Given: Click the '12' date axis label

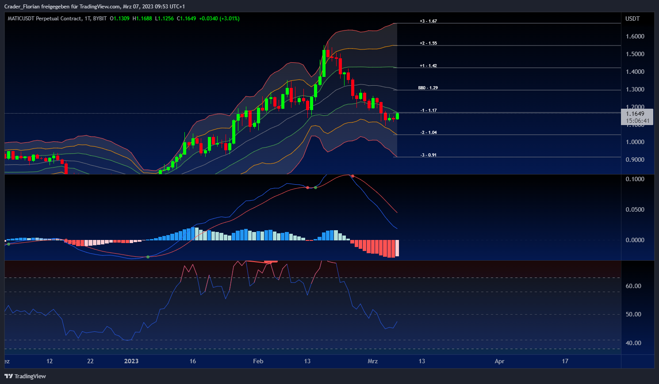Looking at the screenshot, I should (x=50, y=361).
